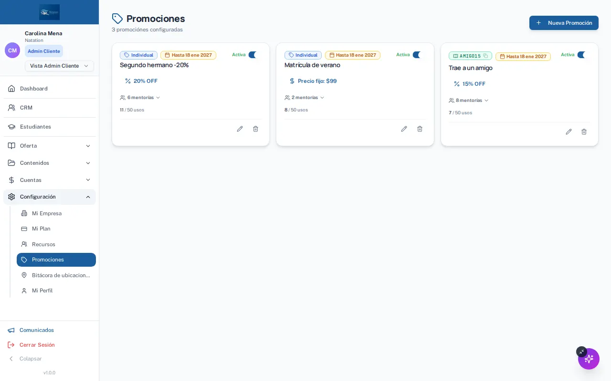
Task: Open Recursos settings
Action: (56, 244)
